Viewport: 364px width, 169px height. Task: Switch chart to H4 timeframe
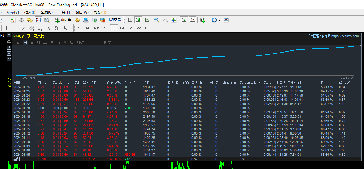pyautogui.click(x=122, y=28)
